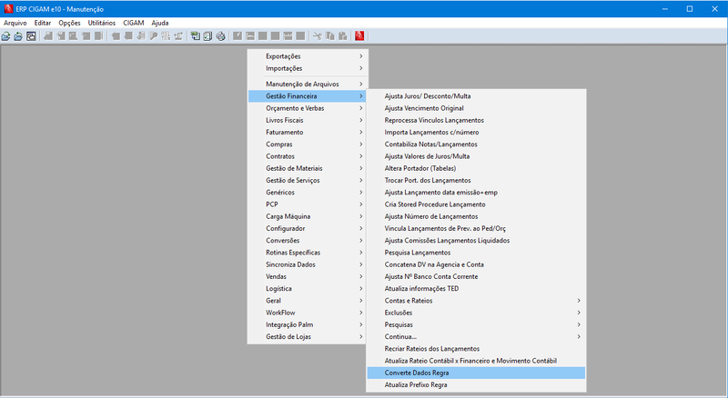Expand the Exportações submenu arrow
Image resolution: width=728 pixels, height=398 pixels.
[360, 56]
